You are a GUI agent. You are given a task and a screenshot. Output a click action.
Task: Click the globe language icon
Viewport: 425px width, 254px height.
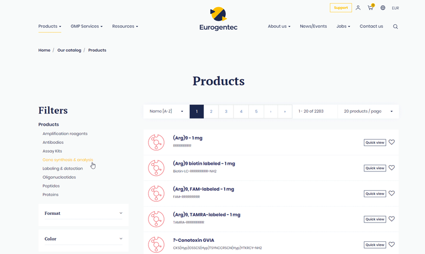pos(382,8)
